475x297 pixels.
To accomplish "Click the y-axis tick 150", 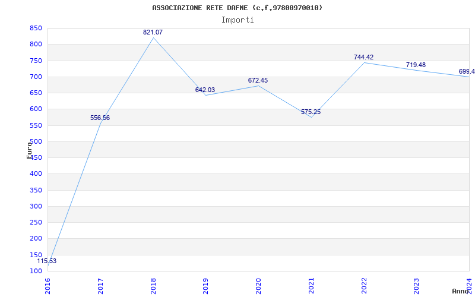I will [x=36, y=255].
